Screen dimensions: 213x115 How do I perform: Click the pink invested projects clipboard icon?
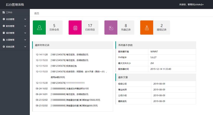click(75, 28)
